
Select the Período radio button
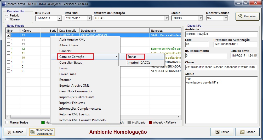(7, 15)
